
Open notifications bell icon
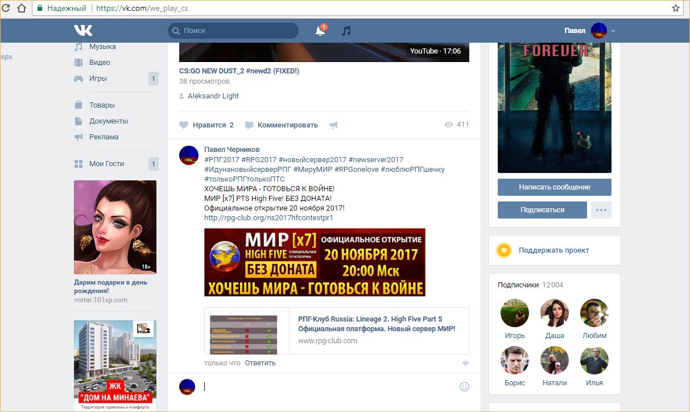click(x=320, y=31)
